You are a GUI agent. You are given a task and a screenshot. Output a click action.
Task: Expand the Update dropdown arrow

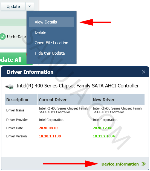tap(30, 6)
